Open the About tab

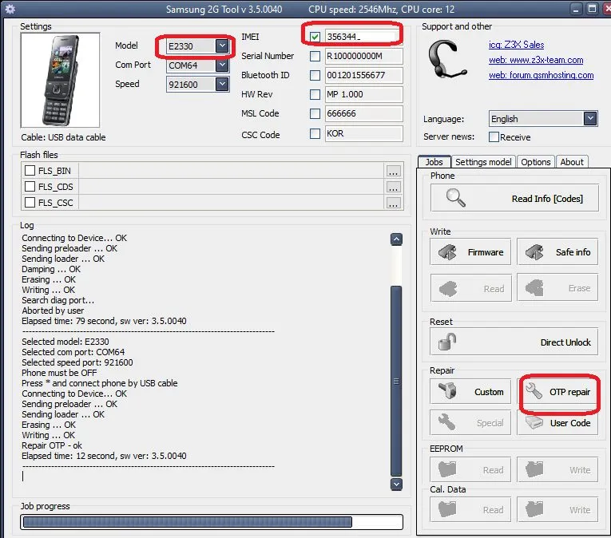572,162
